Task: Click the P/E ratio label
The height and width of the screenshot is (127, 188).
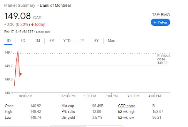Action: pyautogui.click(x=68, y=111)
